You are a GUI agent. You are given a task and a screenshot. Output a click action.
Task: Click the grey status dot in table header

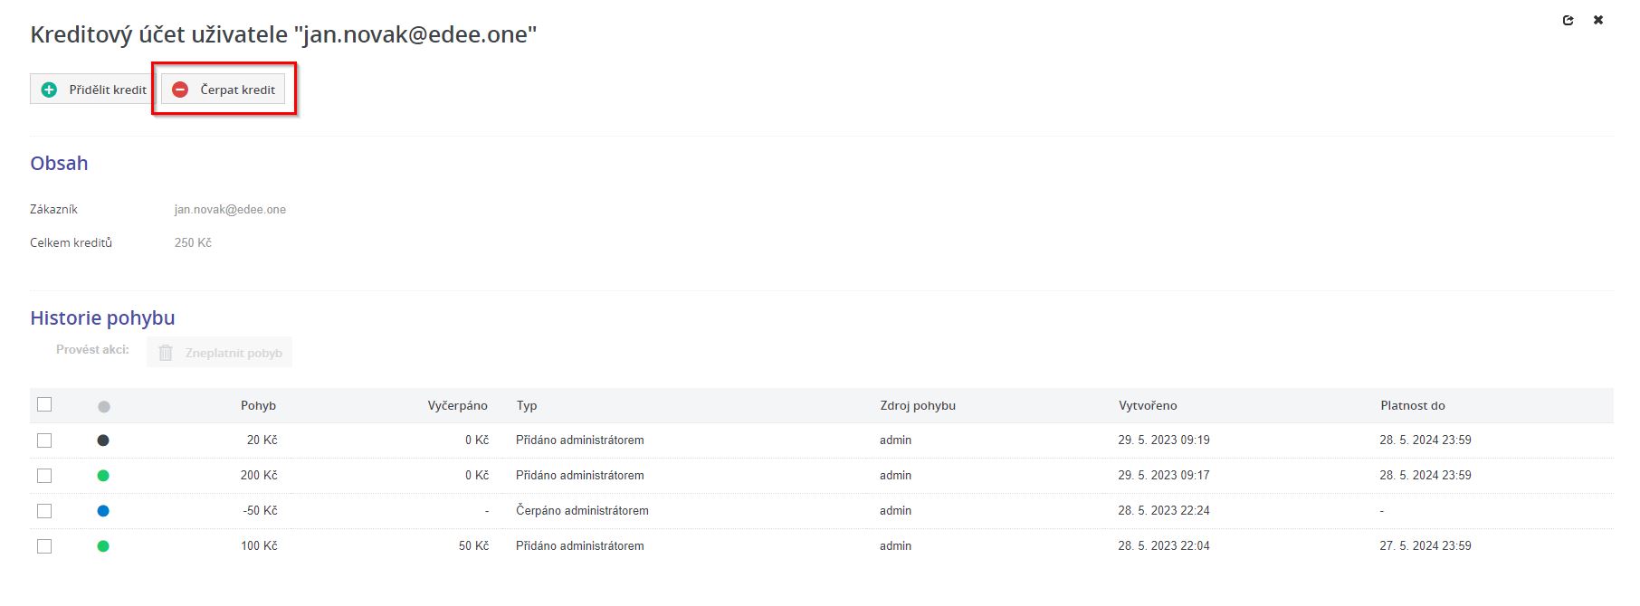coord(104,406)
